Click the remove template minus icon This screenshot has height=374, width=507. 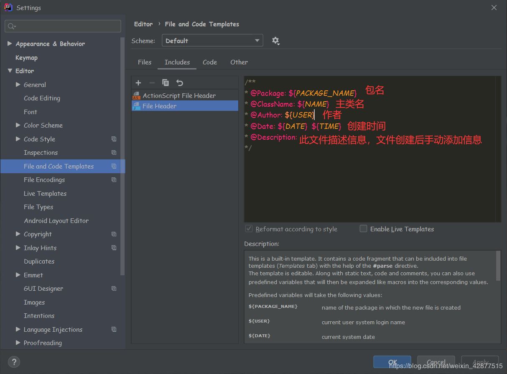coord(152,83)
